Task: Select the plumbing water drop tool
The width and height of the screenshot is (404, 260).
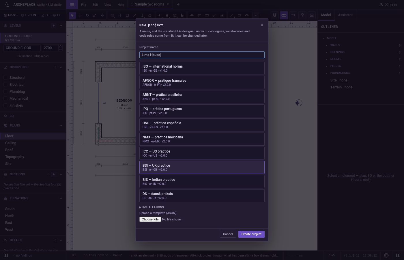Action: click(x=167, y=15)
